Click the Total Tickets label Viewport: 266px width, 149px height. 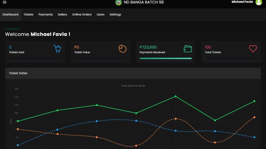213,53
